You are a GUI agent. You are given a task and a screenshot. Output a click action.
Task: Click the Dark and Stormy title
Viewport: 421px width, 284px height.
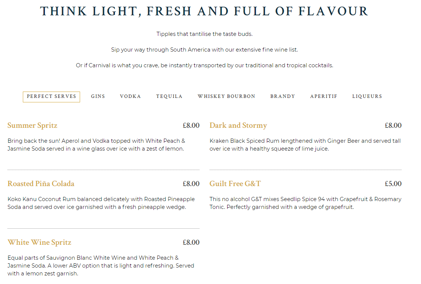[238, 126]
